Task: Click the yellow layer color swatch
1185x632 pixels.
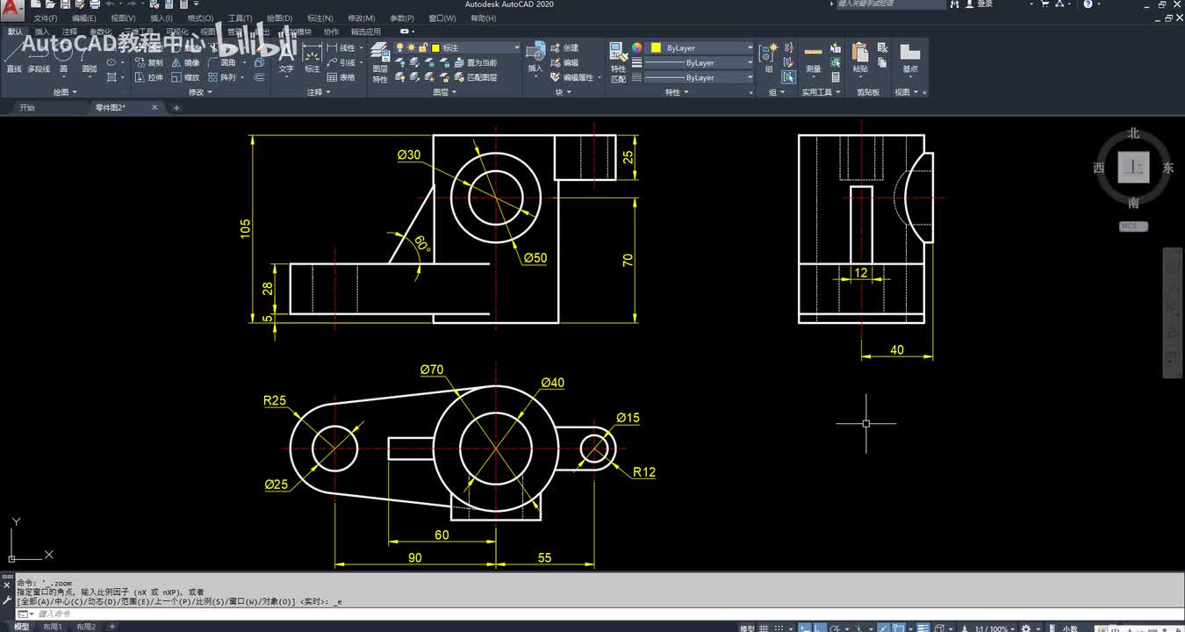Action: [x=434, y=47]
